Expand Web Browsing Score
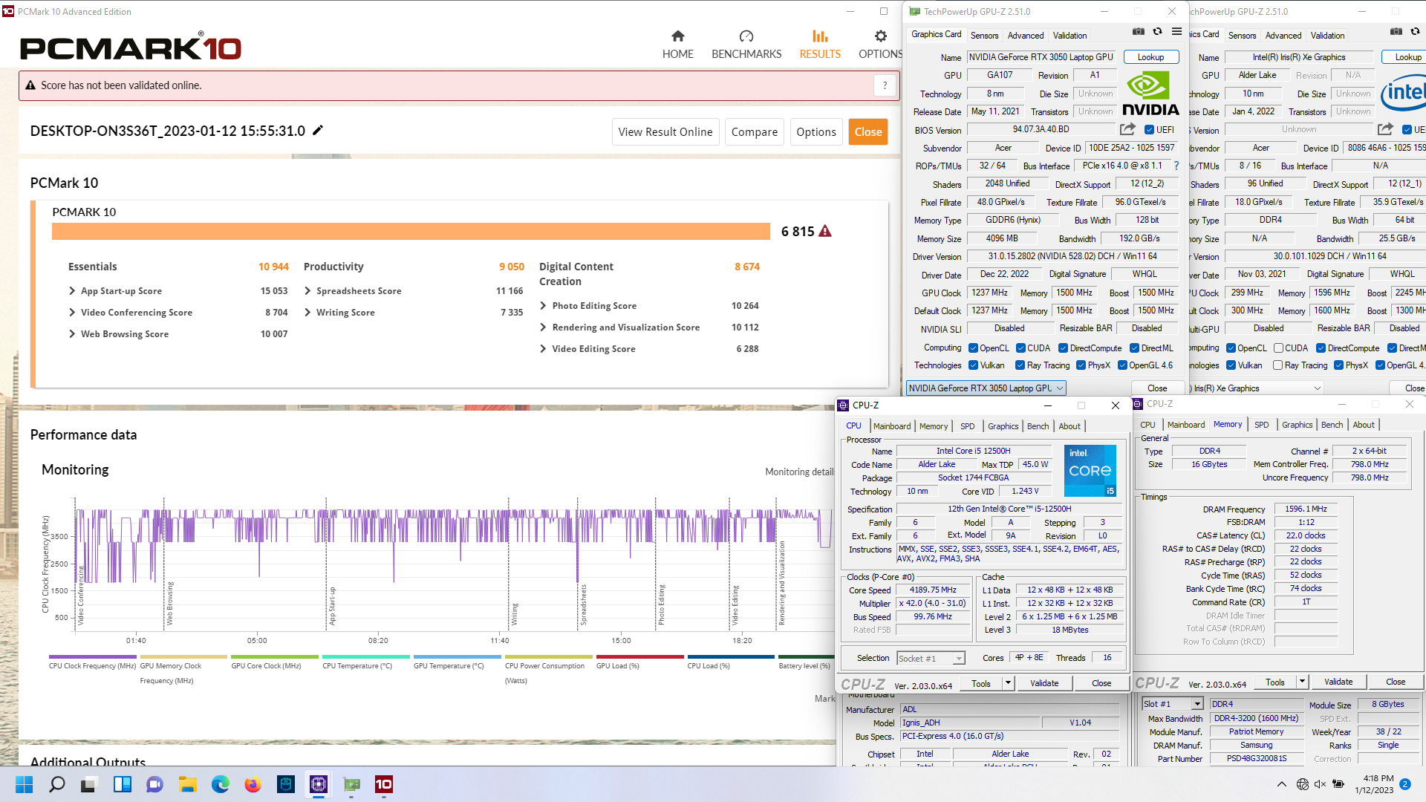The width and height of the screenshot is (1426, 802). coord(72,334)
